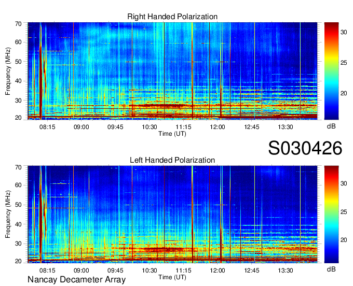353x286 pixels.
Task: Click the Left Handed plot colorbar
Action: coord(331,214)
